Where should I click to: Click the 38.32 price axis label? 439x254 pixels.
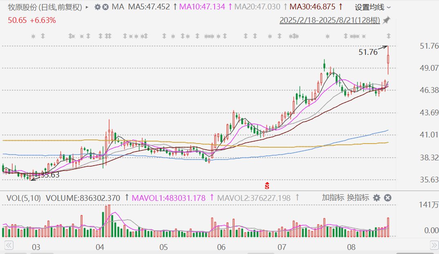429,157
